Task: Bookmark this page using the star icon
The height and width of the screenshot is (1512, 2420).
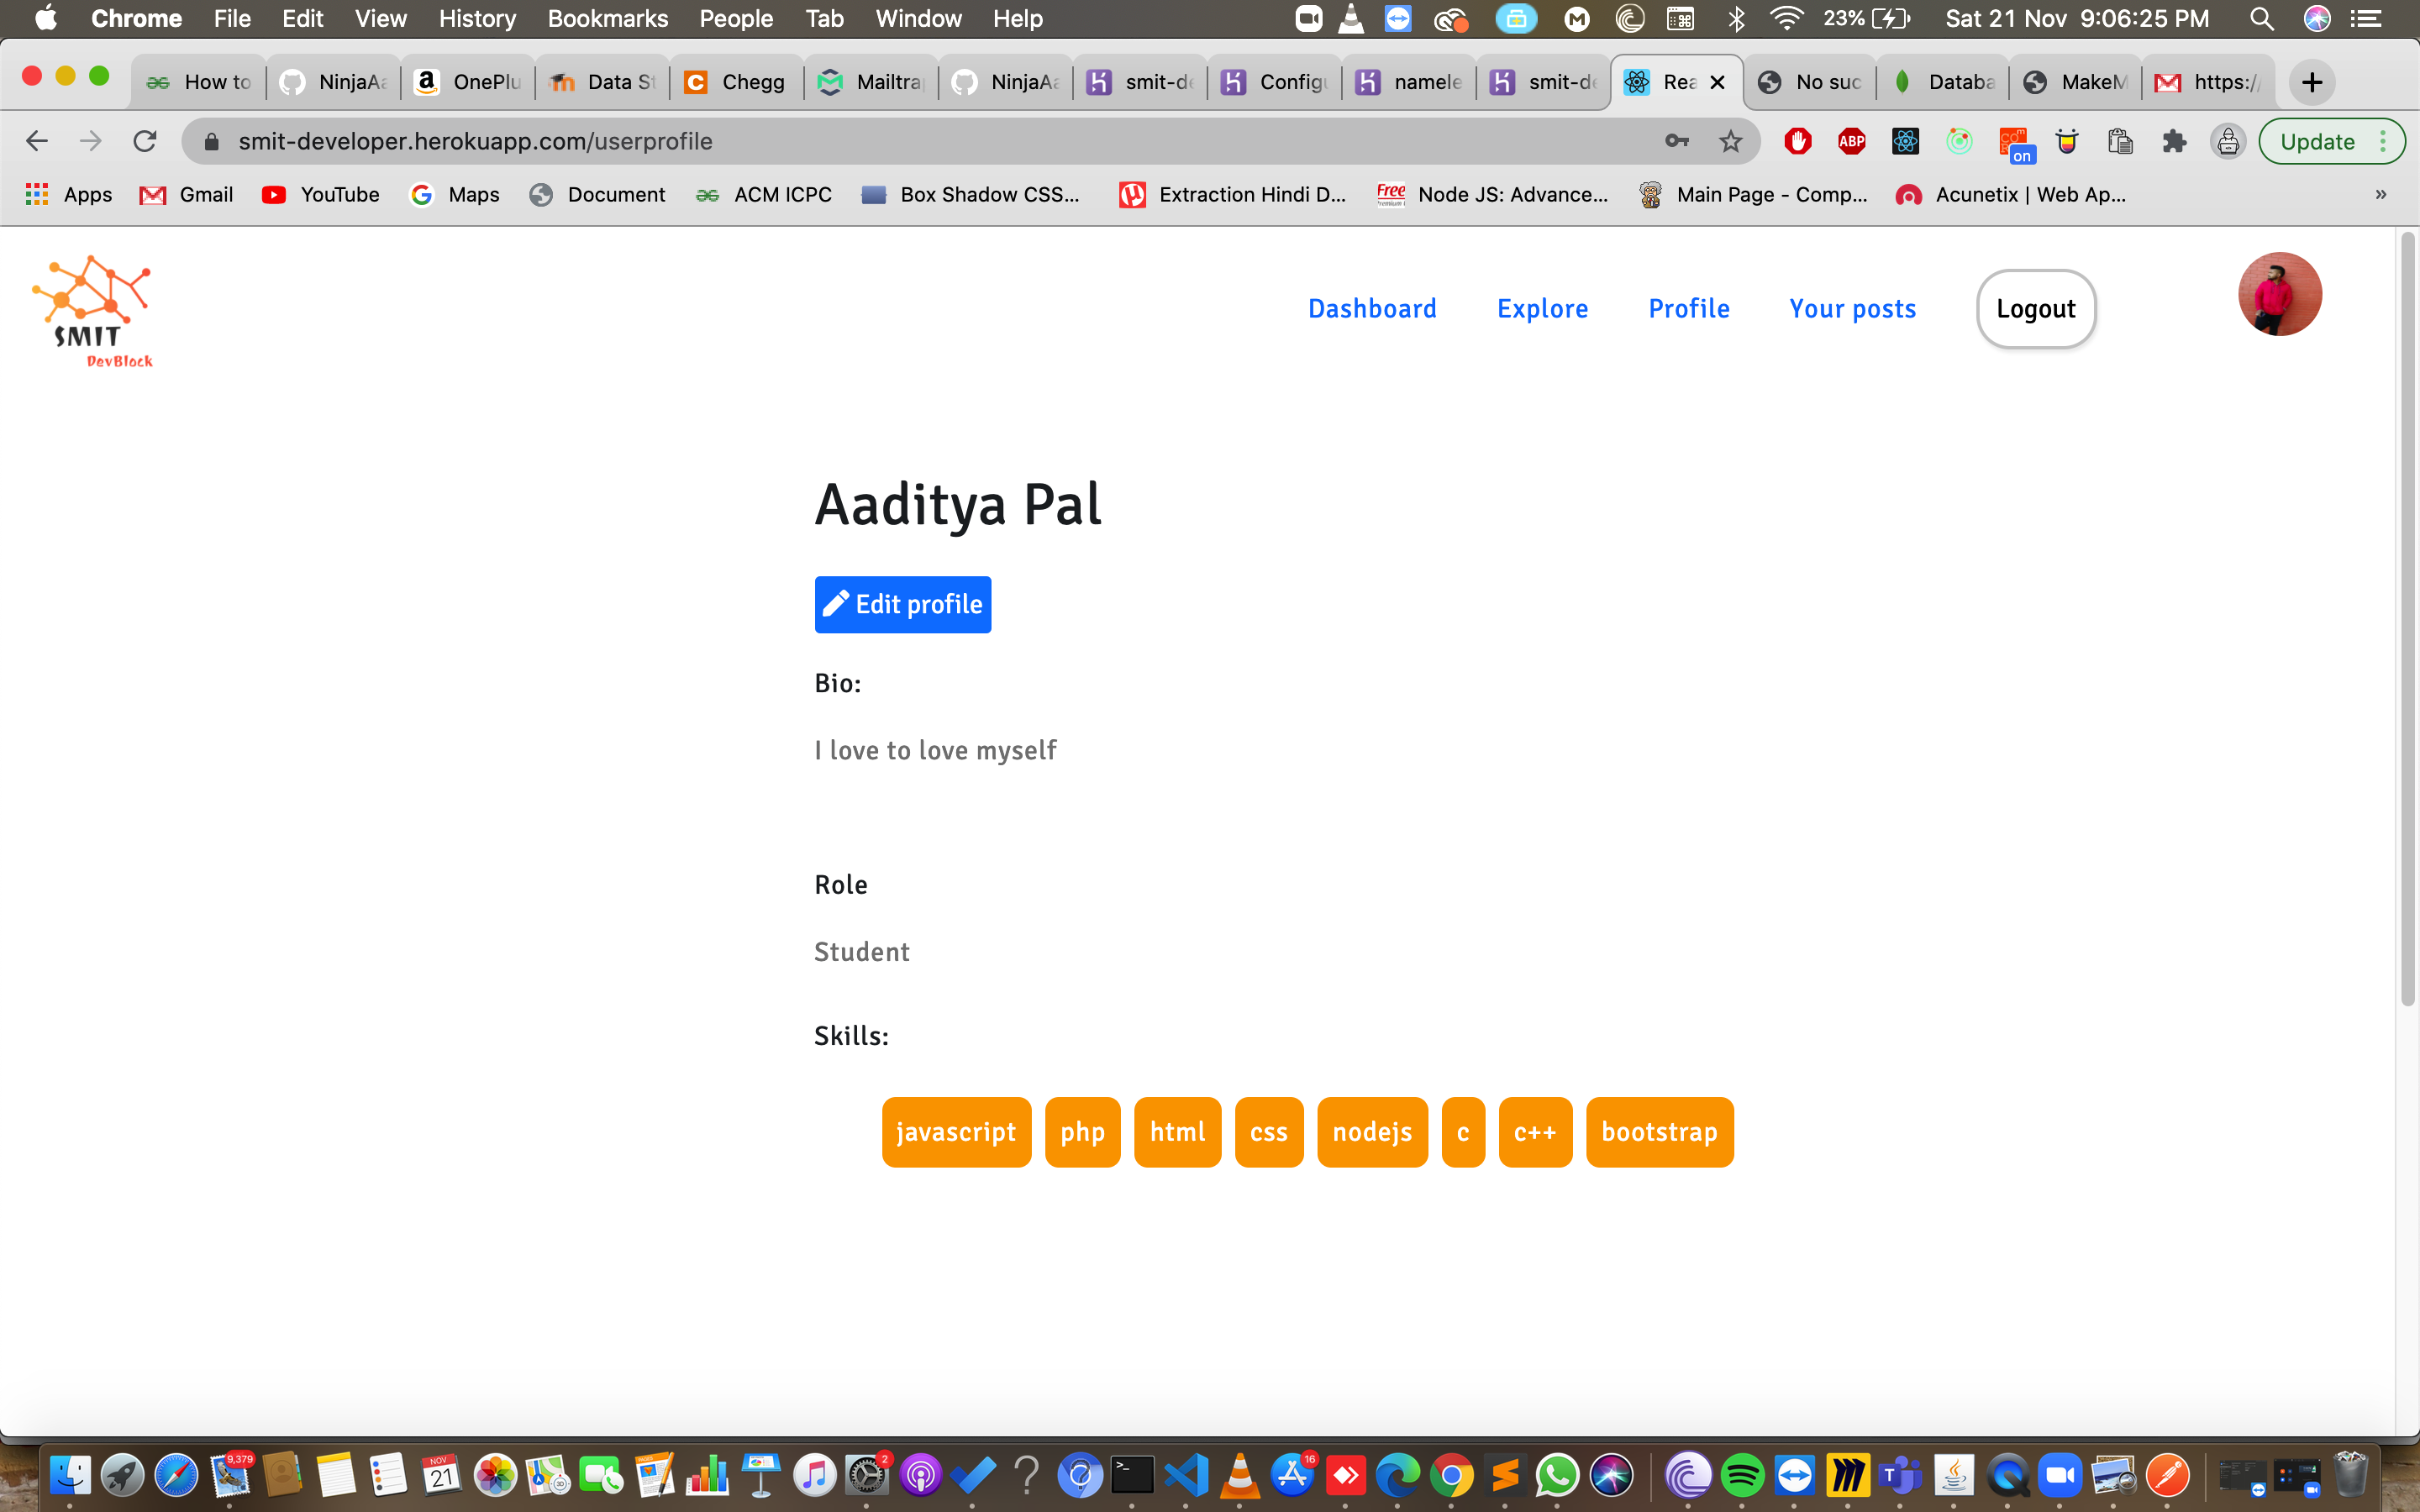Action: point(1729,141)
